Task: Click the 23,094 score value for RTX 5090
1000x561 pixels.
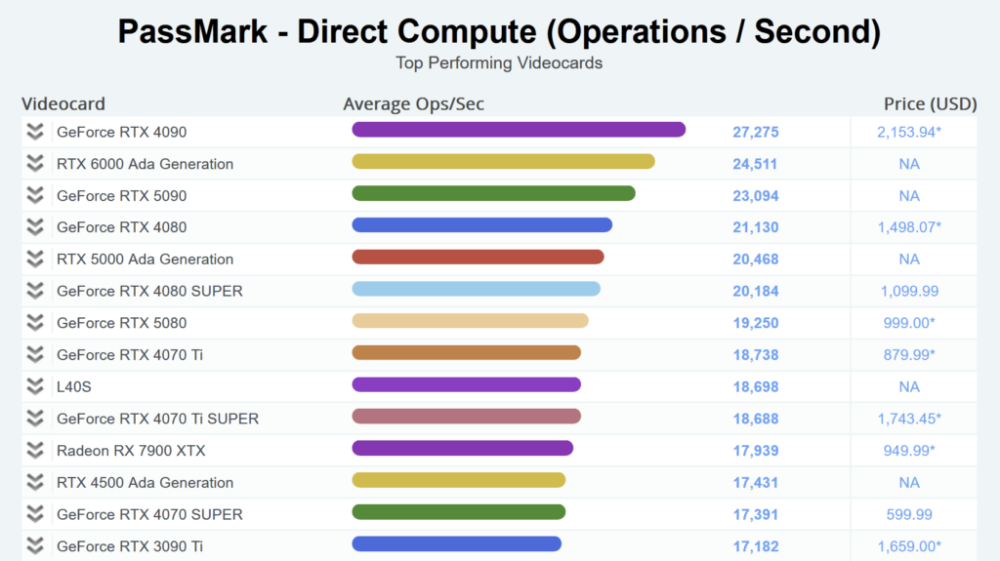Action: [x=756, y=196]
